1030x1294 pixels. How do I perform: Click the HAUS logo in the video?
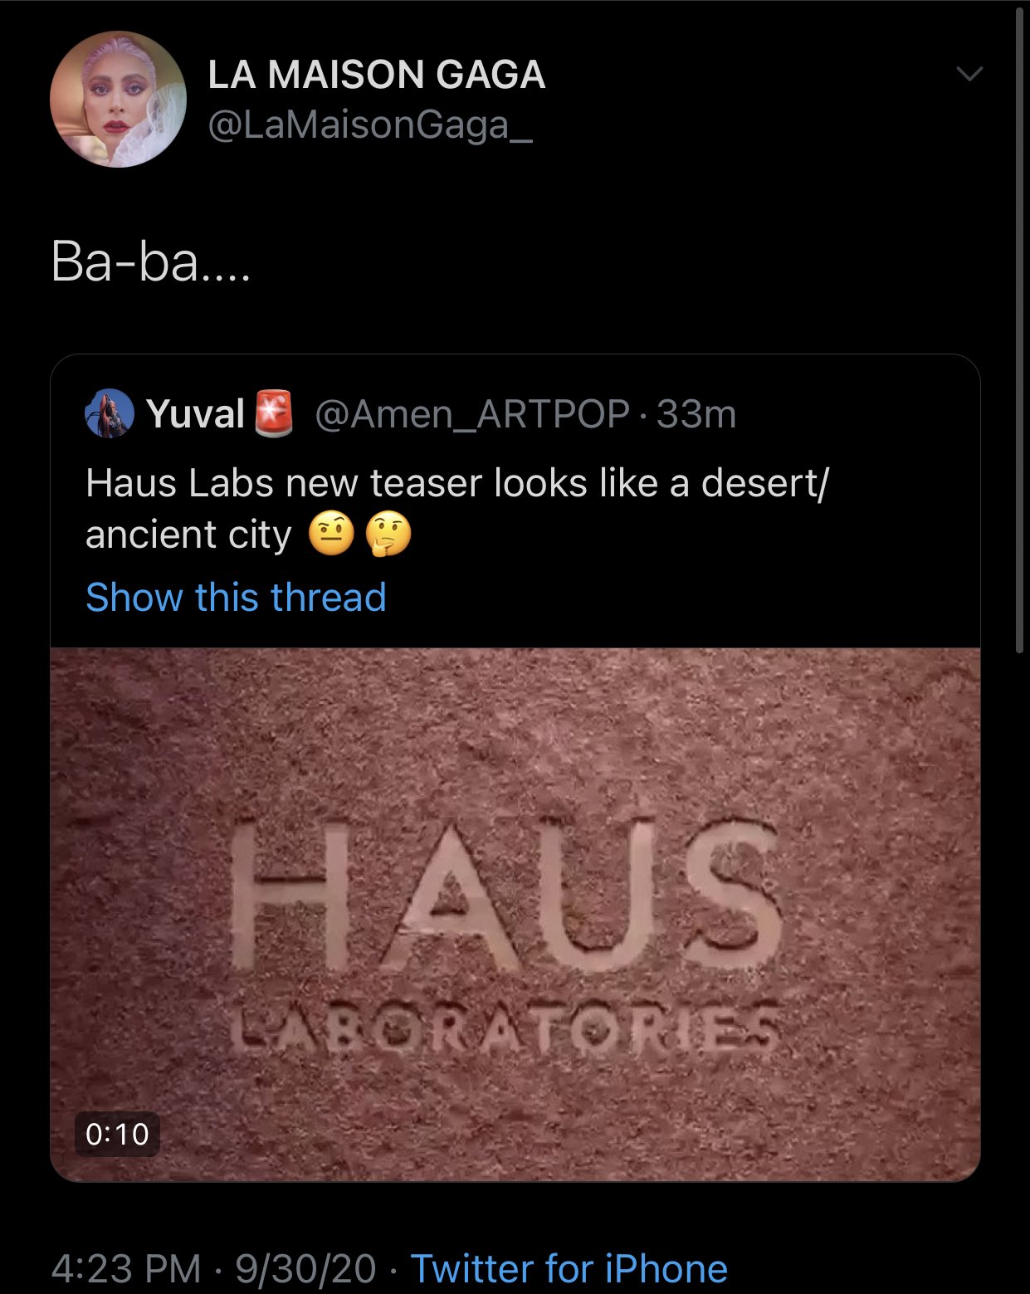pyautogui.click(x=505, y=898)
